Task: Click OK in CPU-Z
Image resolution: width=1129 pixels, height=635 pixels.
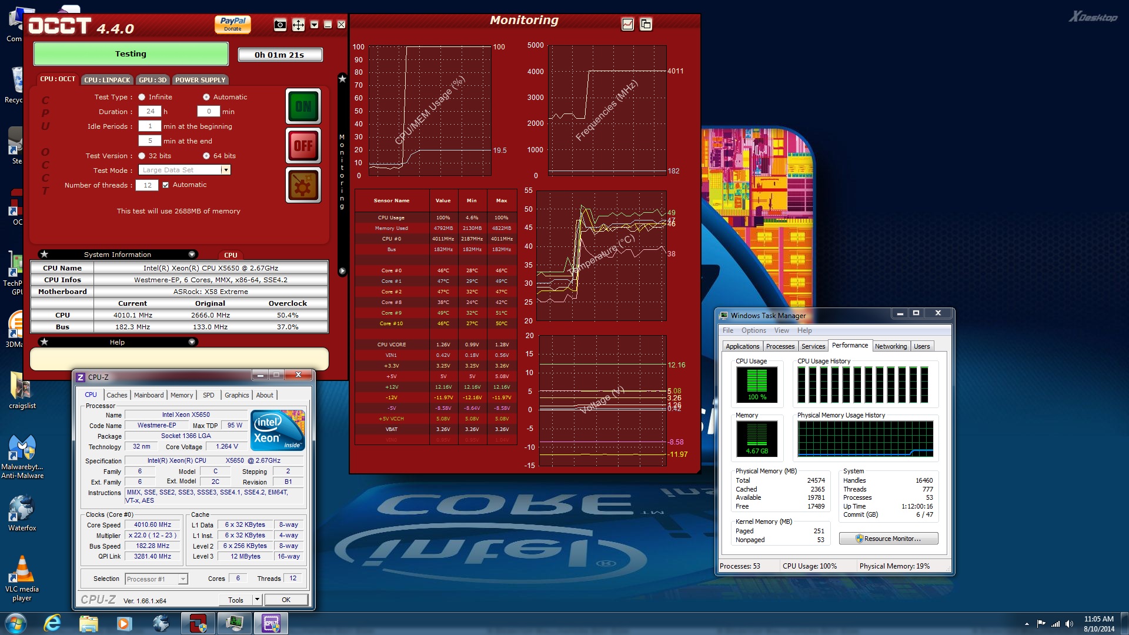Action: 286,600
